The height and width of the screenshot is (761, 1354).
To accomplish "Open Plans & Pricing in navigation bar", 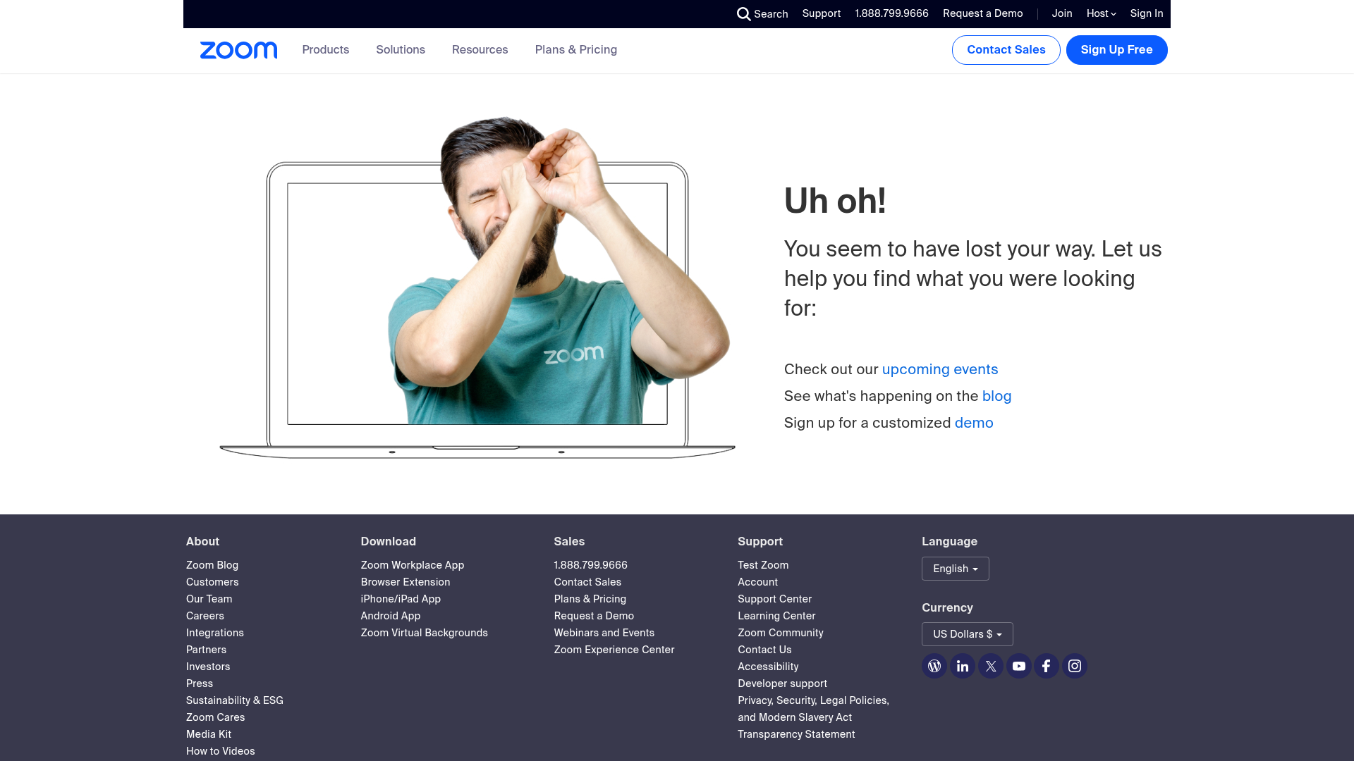I will tap(576, 50).
